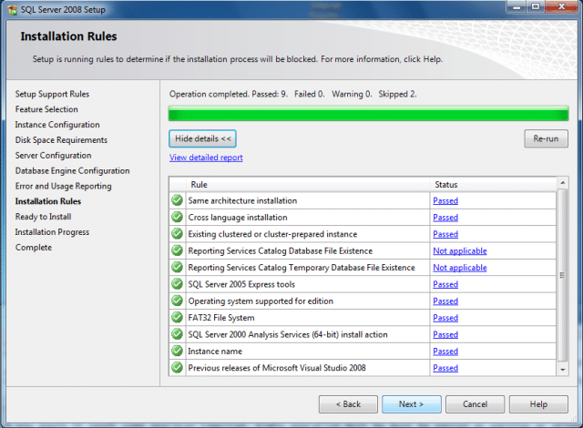Click green check icon for Same architecture installation
The image size is (583, 428).
[178, 200]
